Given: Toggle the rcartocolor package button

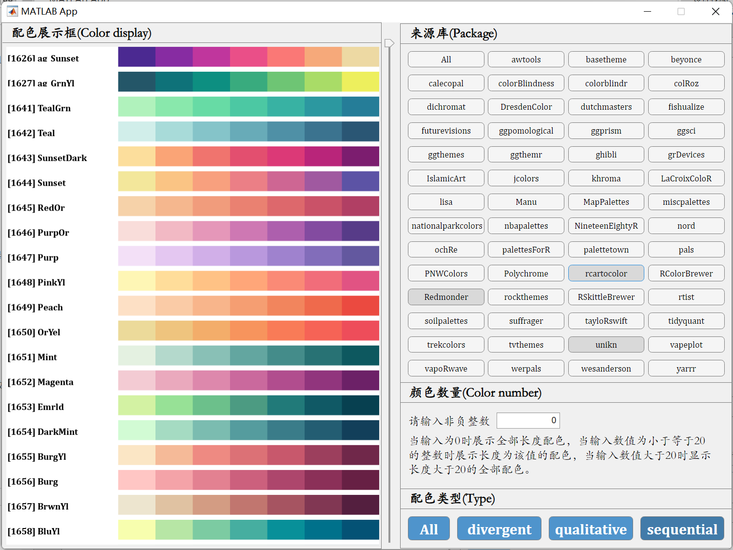Looking at the screenshot, I should click(606, 274).
